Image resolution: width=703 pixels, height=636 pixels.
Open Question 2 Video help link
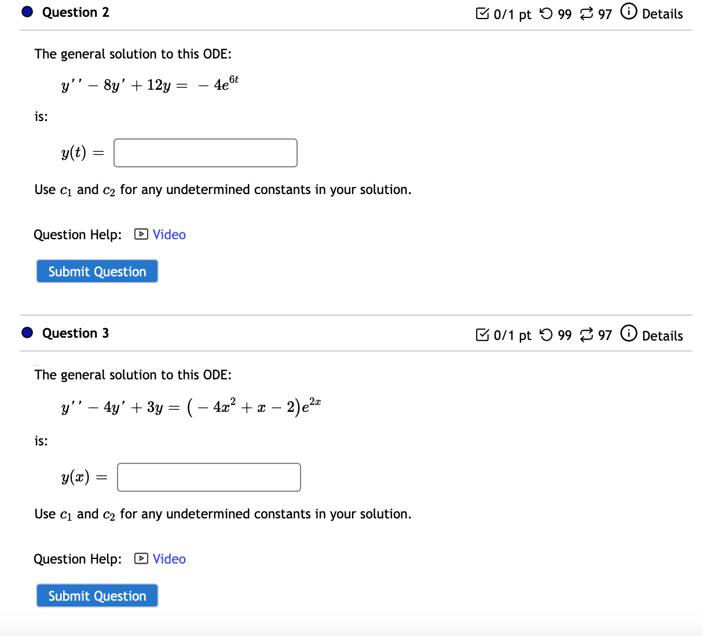click(169, 235)
